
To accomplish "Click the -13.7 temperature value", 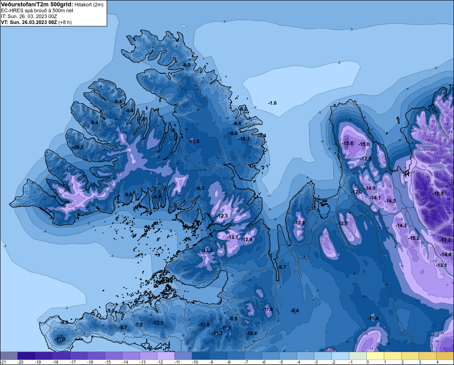I will coord(342,224).
